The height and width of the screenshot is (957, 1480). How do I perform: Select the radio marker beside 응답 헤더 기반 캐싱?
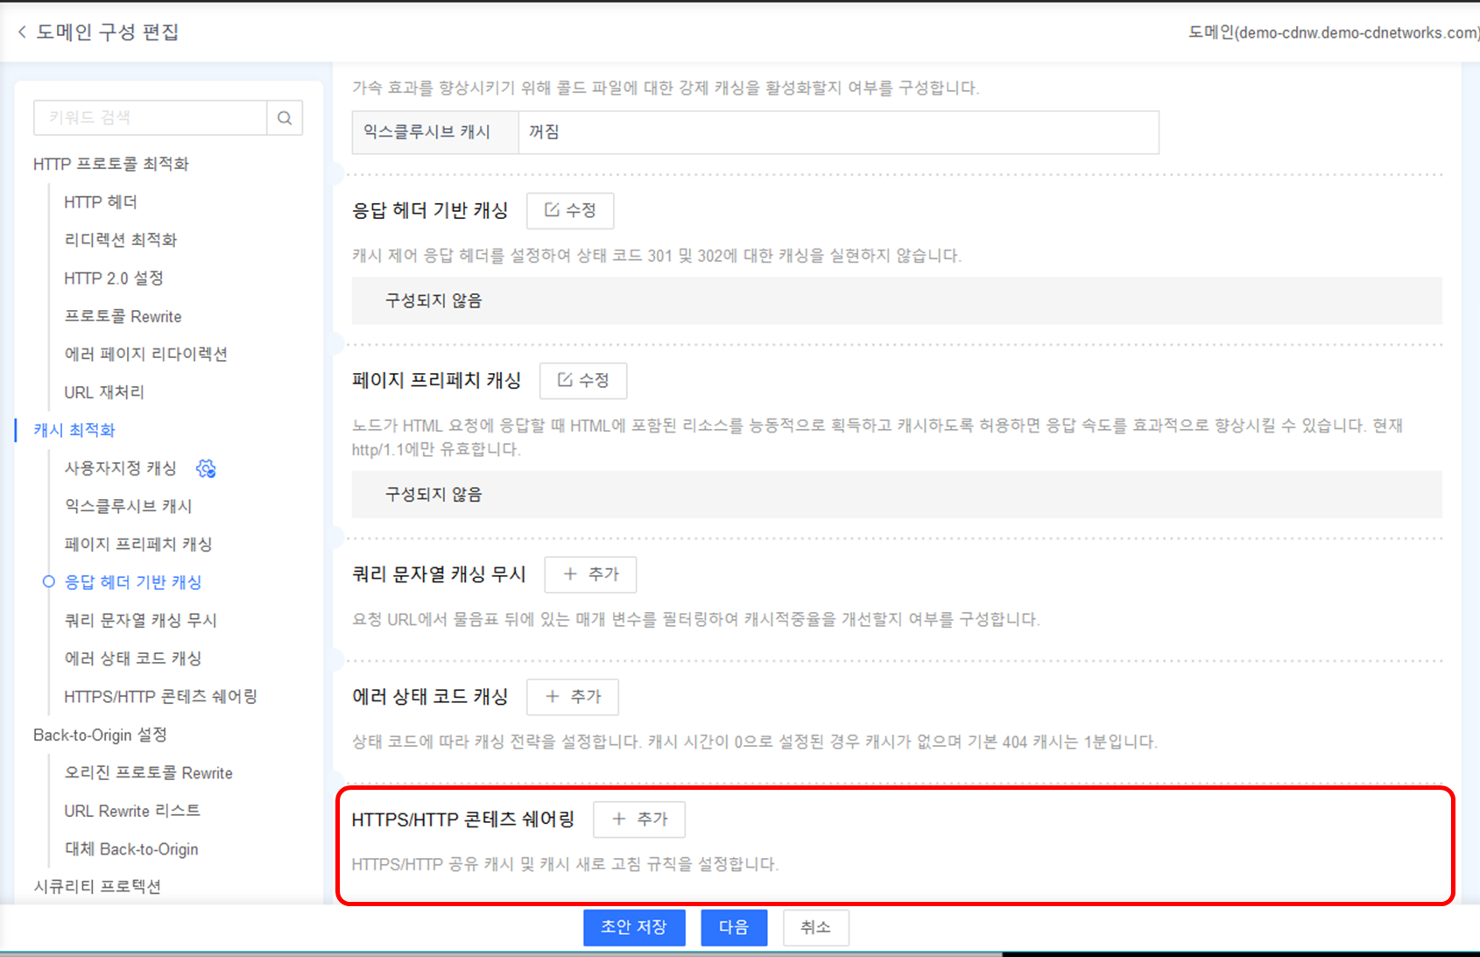pyautogui.click(x=48, y=581)
